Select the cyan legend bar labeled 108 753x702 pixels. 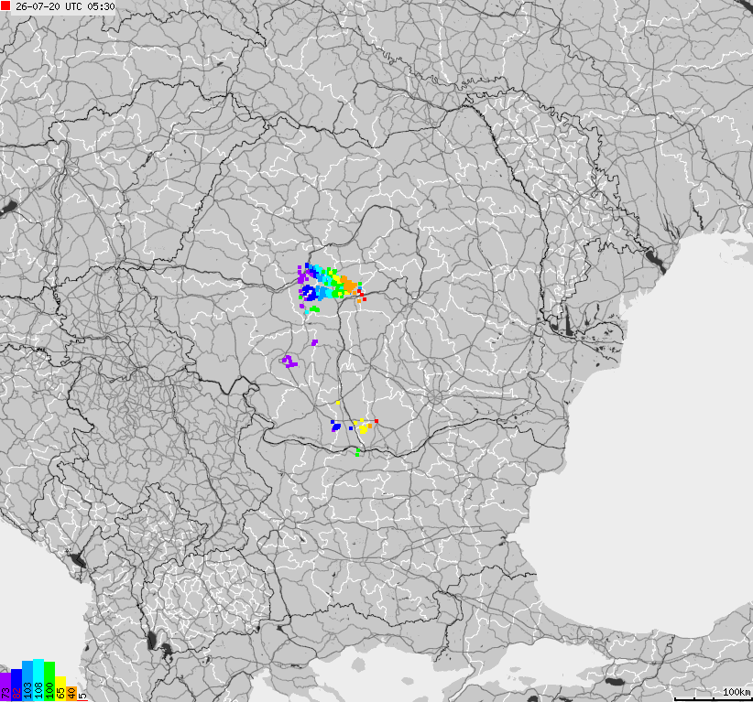(x=38, y=680)
